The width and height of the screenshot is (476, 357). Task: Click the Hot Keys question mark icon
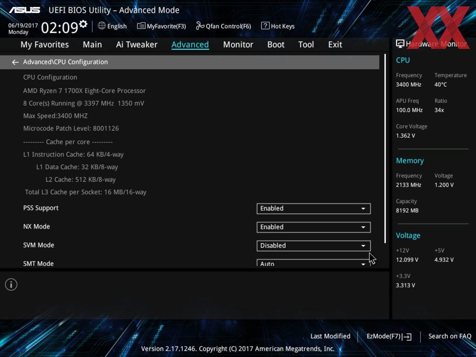click(265, 26)
